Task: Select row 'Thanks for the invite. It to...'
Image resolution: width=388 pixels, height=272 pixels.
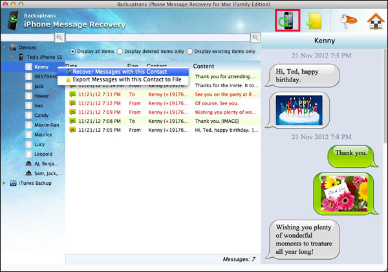Action: [x=163, y=85]
